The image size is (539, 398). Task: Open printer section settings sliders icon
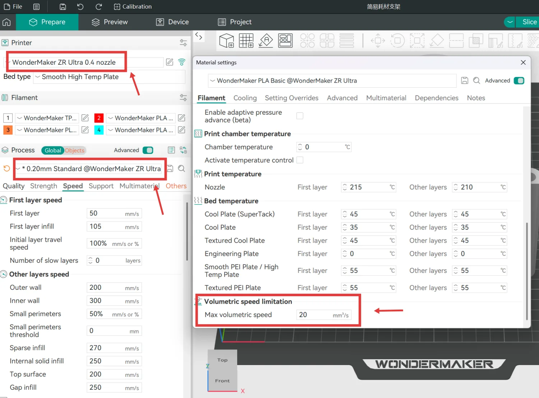(x=183, y=43)
